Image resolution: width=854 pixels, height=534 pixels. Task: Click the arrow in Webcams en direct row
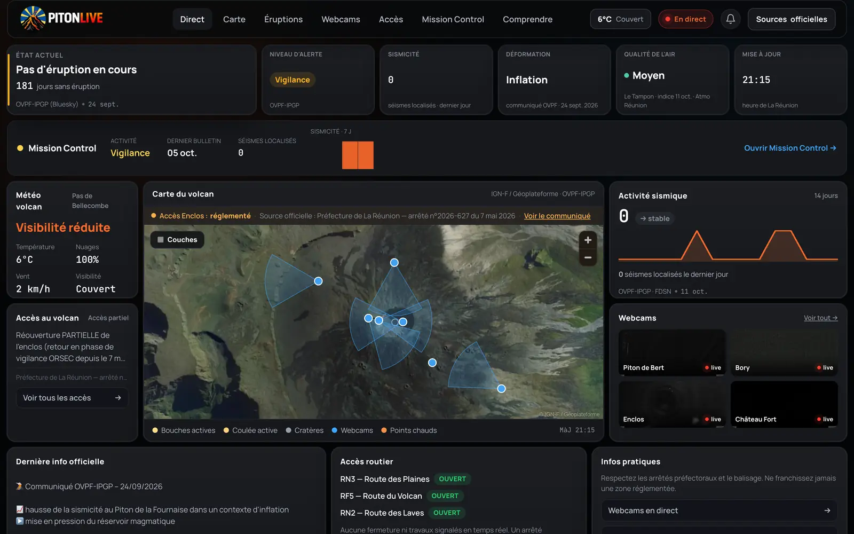coord(827,511)
